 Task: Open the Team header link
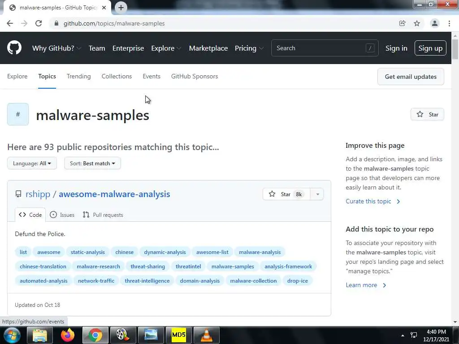97,48
